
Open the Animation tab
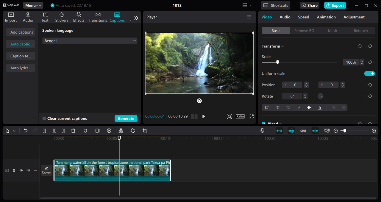click(326, 17)
